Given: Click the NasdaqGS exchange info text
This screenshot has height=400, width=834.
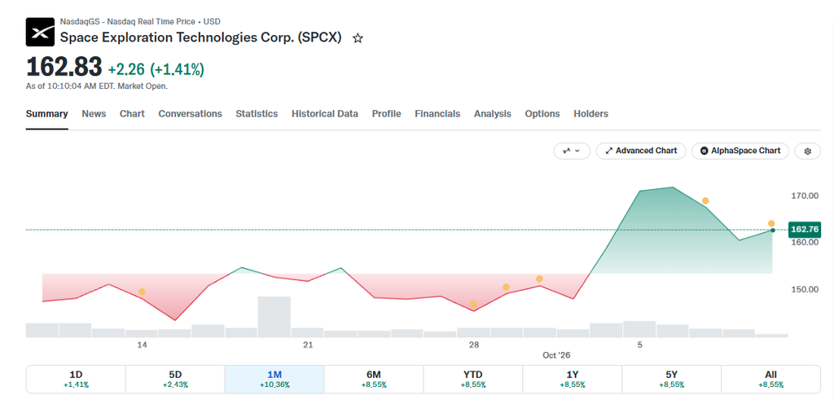Looking at the screenshot, I should 140,22.
